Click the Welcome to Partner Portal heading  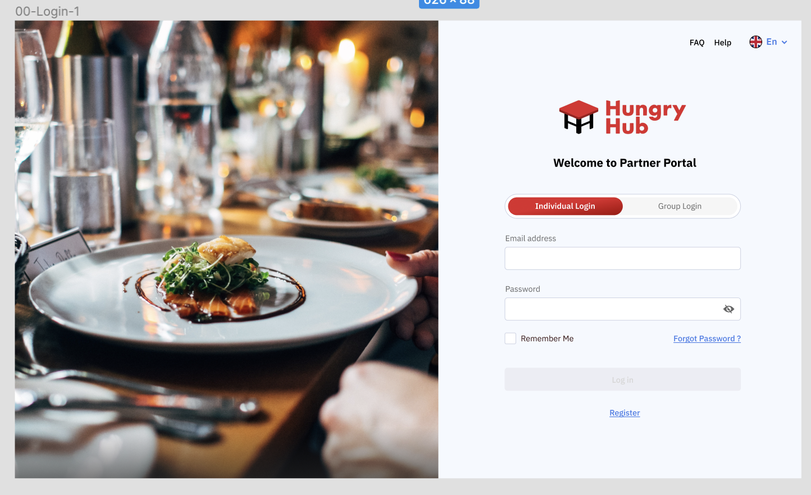pos(625,163)
